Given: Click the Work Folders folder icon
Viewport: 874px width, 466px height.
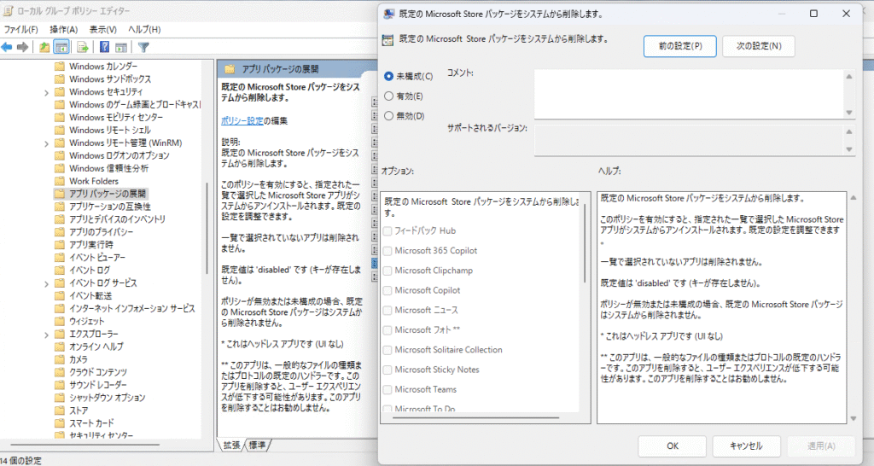Looking at the screenshot, I should coord(60,181).
